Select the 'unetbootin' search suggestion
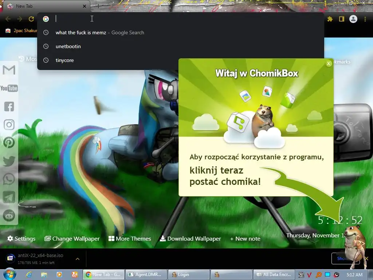This screenshot has width=373, height=280. click(181, 46)
